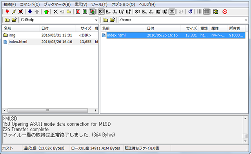The image size is (251, 154).
Task: Select green B Binary transfer mode
Action: coord(85,11)
